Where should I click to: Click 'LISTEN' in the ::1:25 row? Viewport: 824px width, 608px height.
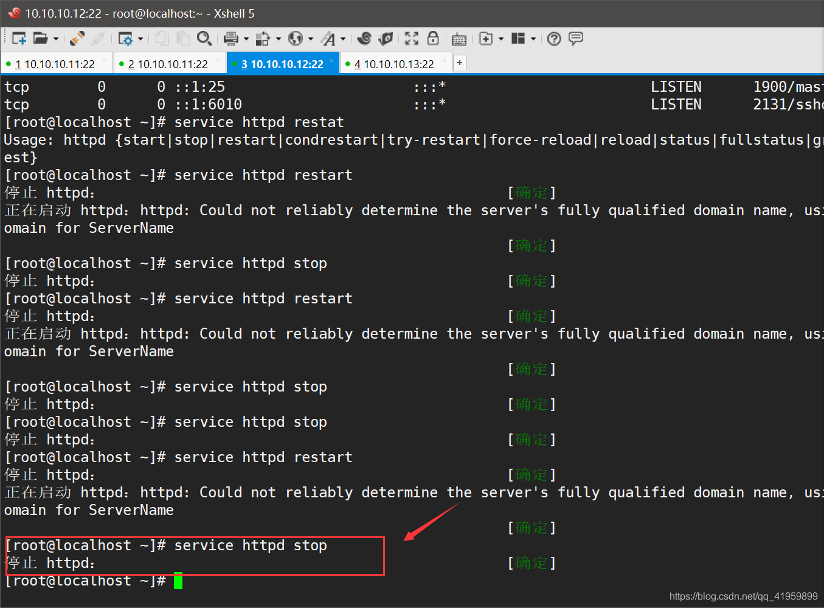[676, 87]
